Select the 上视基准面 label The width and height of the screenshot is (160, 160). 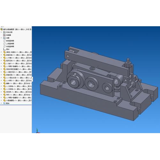click(x=10, y=44)
